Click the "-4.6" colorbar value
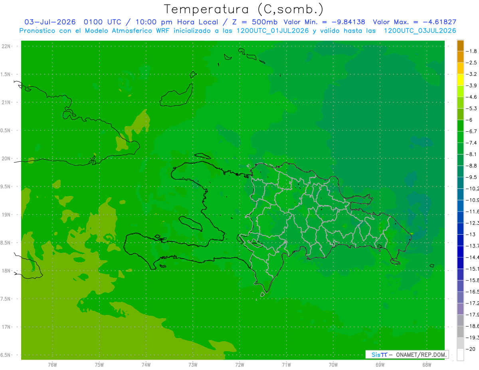The height and width of the screenshot is (370, 479). [471, 97]
